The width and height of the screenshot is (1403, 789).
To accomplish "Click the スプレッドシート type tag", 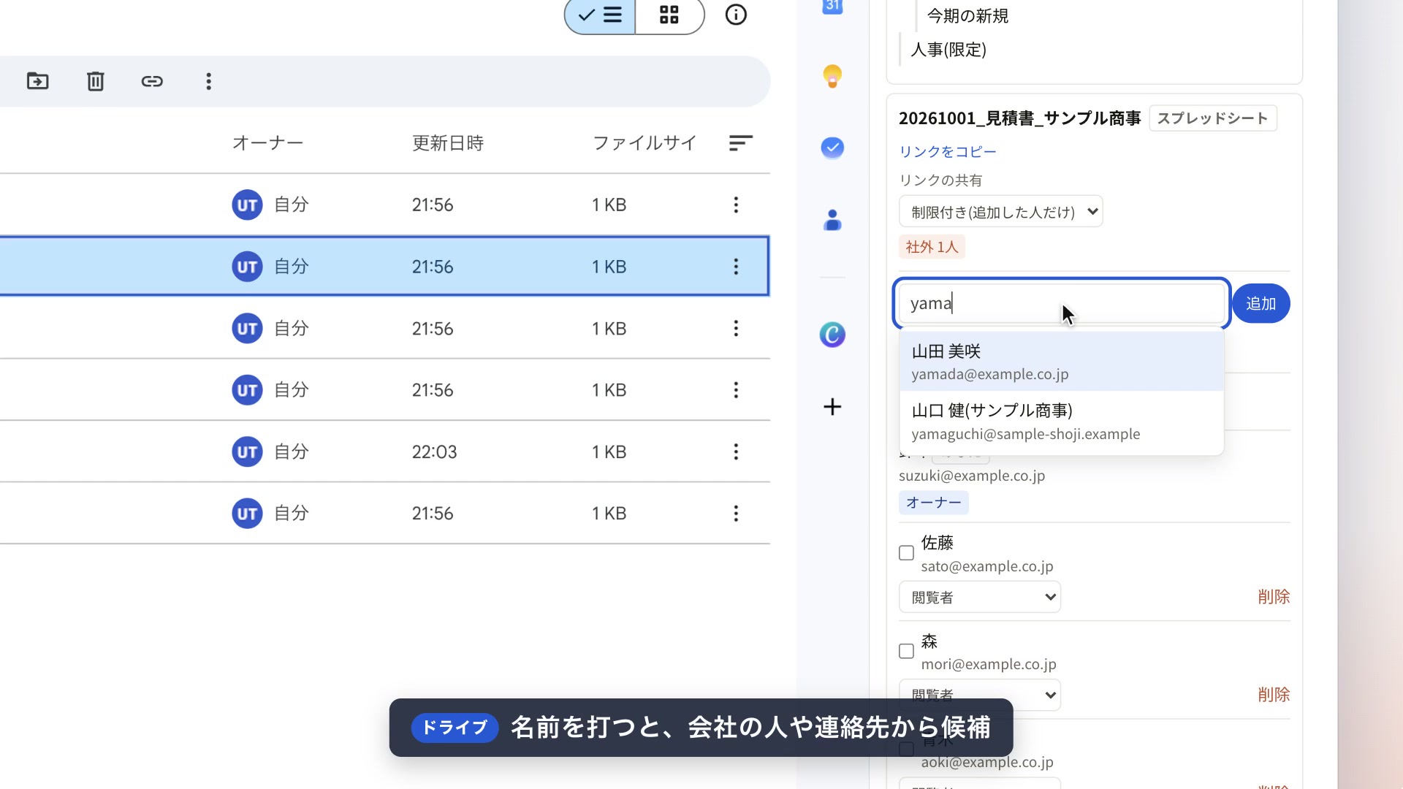I will pos(1212,118).
